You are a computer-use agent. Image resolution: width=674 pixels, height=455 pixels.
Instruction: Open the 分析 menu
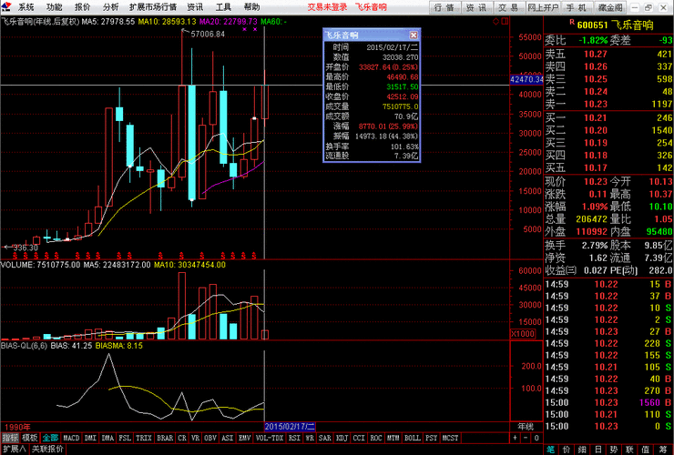click(111, 7)
